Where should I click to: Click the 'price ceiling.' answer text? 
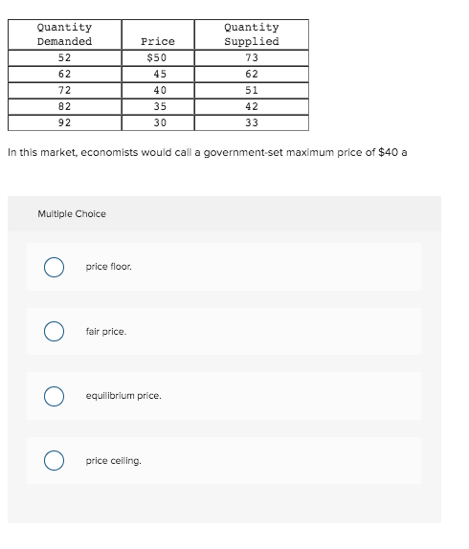click(113, 461)
